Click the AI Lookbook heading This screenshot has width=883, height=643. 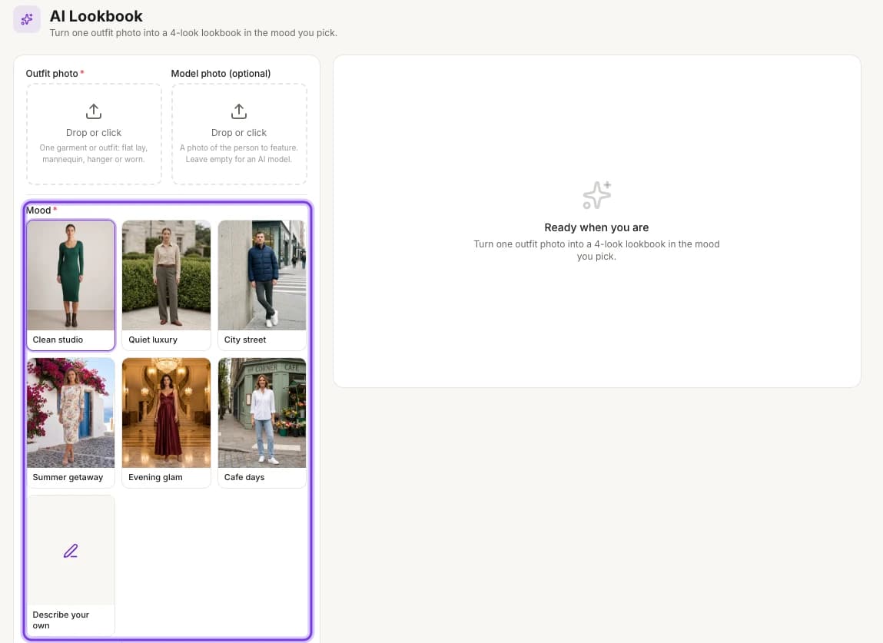(x=96, y=16)
